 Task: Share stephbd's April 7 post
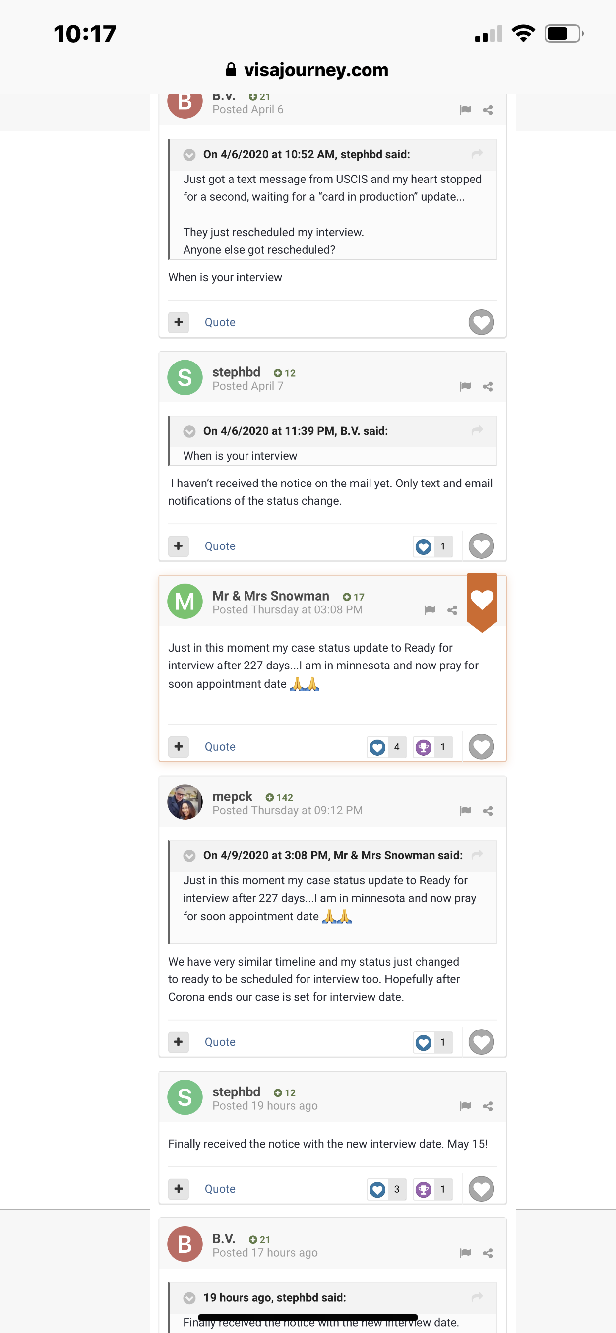(487, 386)
